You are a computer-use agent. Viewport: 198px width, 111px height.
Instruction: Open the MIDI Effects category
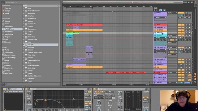click(9, 31)
